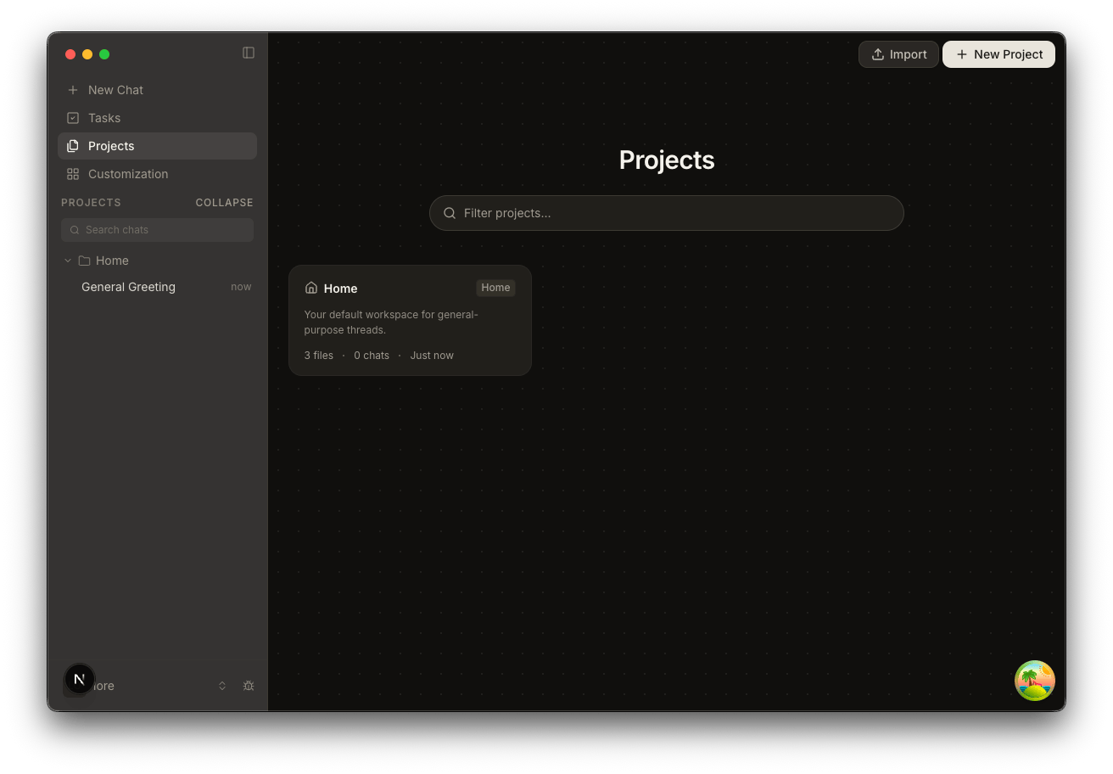This screenshot has height=774, width=1113.
Task: Toggle the sidebar panel icon
Action: click(249, 53)
